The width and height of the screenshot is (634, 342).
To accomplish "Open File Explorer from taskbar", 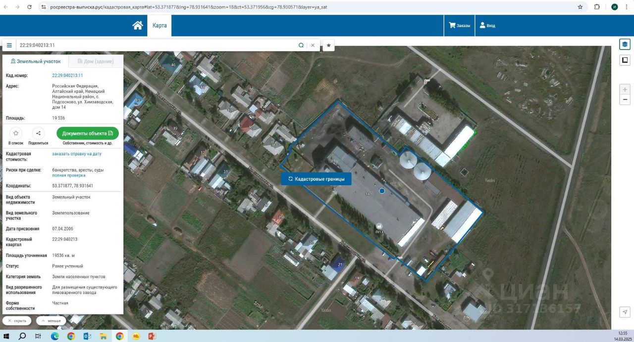I will pos(103,336).
